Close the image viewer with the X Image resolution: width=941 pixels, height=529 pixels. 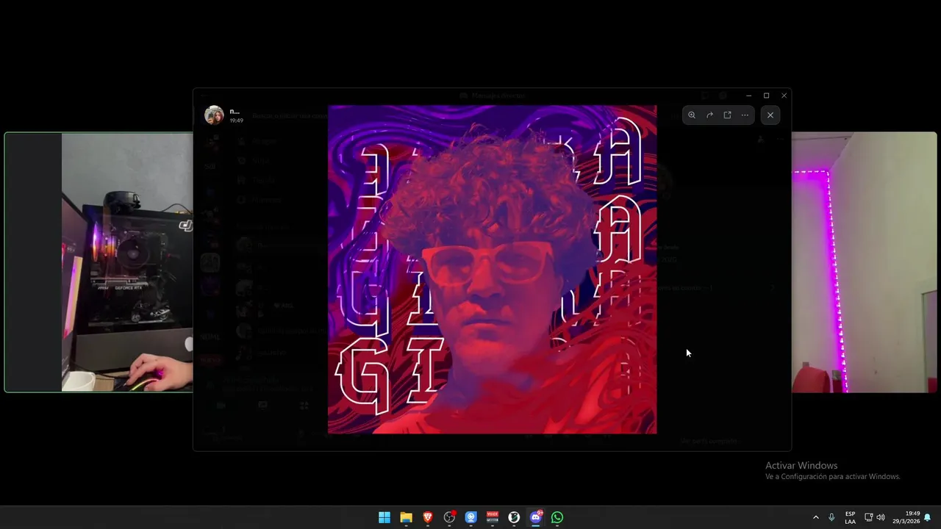click(770, 115)
